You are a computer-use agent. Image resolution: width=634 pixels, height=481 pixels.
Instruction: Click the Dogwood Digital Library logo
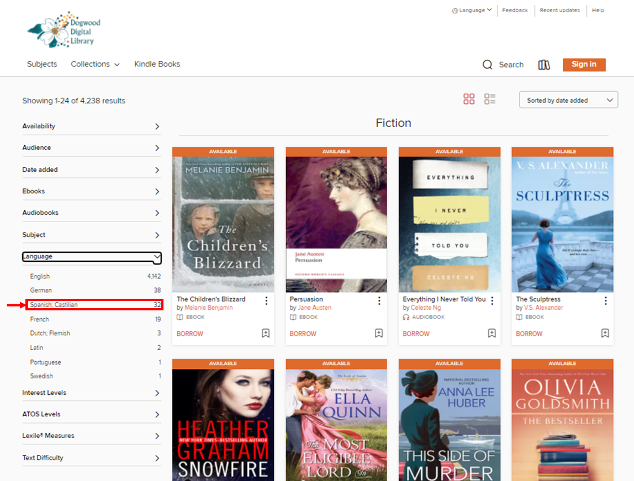click(x=65, y=29)
